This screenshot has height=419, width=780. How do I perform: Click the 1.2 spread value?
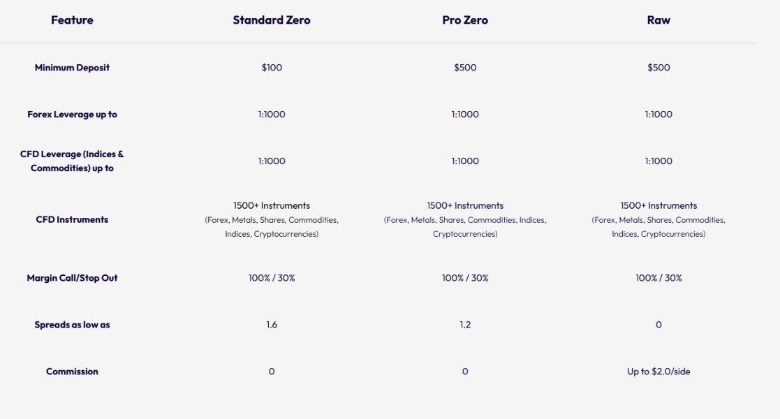pos(465,325)
